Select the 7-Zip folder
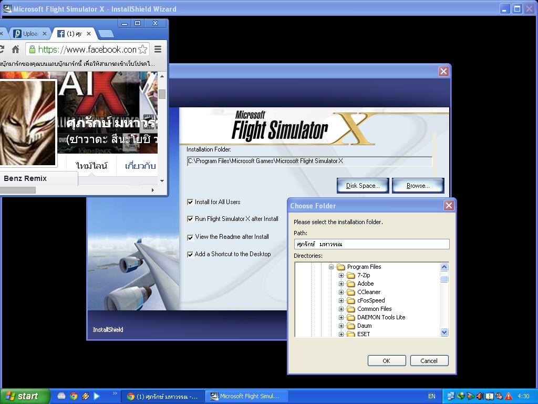 [364, 275]
